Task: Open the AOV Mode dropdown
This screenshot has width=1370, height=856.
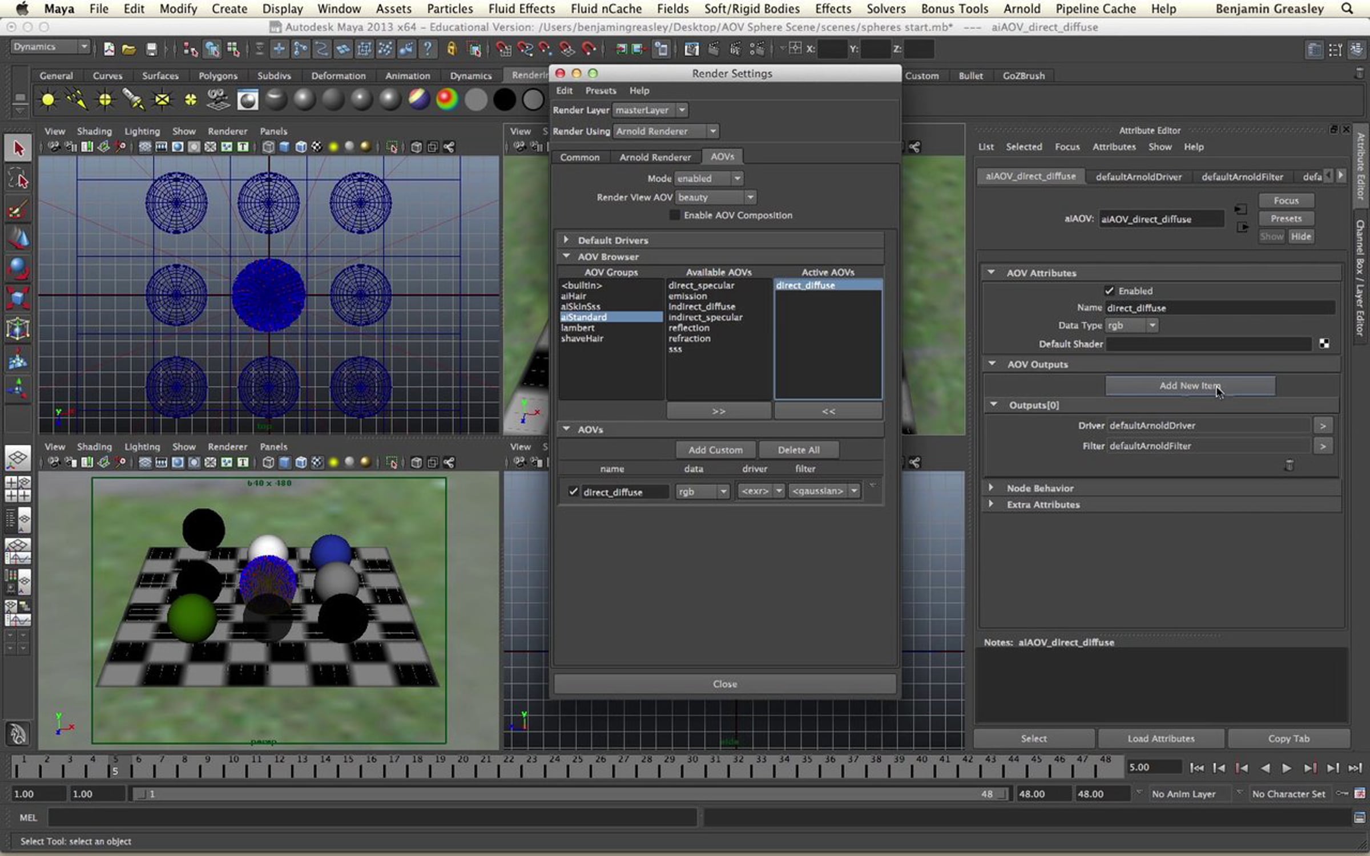Action: pos(708,179)
